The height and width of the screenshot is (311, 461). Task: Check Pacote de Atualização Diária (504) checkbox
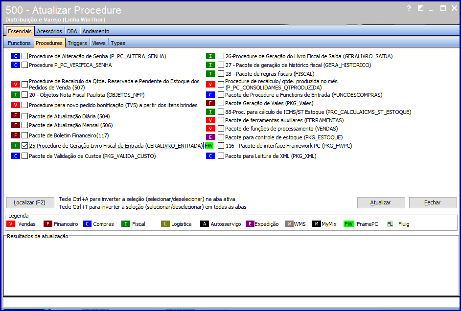[x=24, y=116]
